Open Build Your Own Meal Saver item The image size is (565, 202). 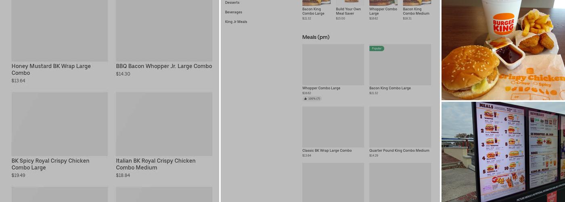point(348,11)
